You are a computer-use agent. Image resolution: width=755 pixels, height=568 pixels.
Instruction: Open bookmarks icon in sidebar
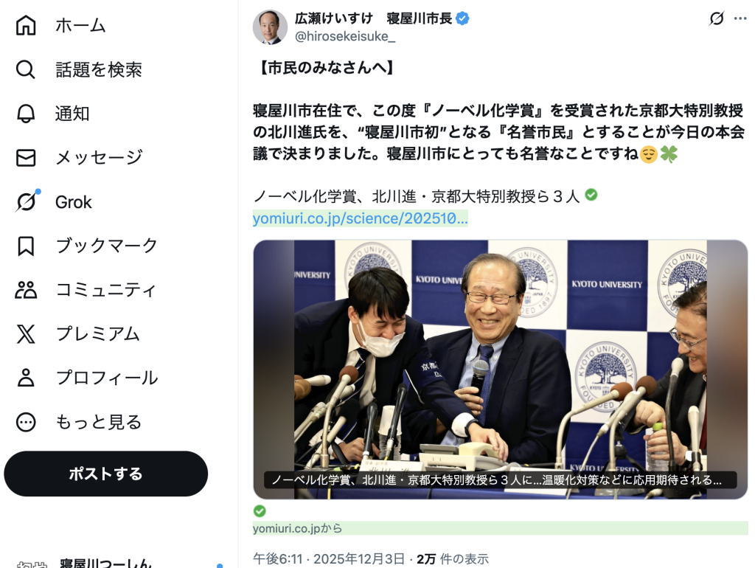tap(26, 246)
